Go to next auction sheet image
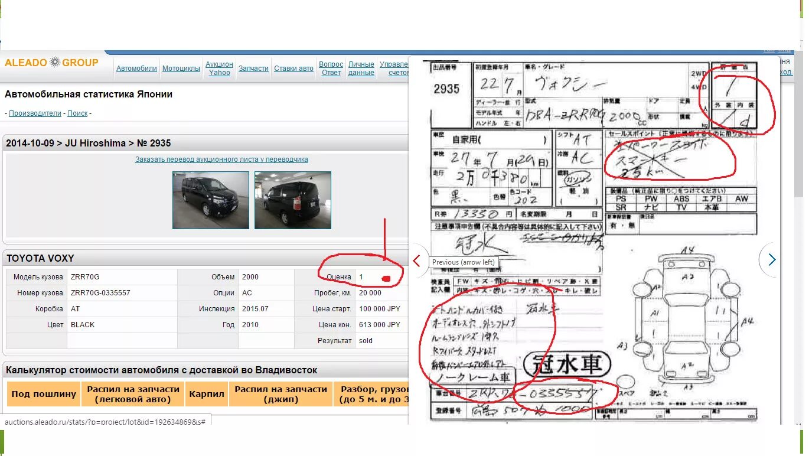The image size is (809, 456). click(x=771, y=259)
